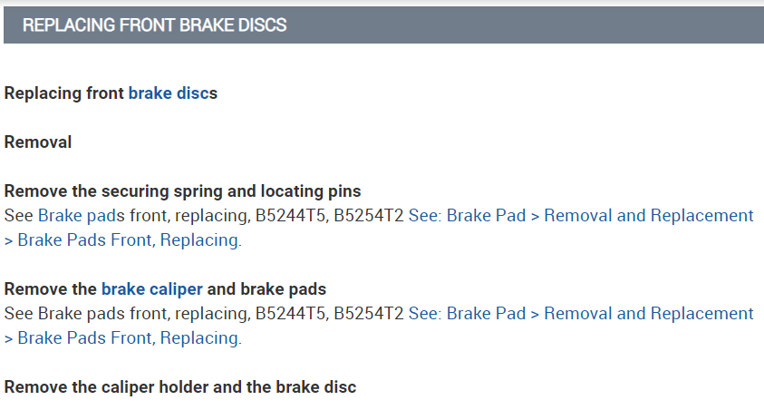Click the "REPLACING FRONT BRAKE DISCS" header bar
This screenshot has height=410, width=764.
click(382, 25)
